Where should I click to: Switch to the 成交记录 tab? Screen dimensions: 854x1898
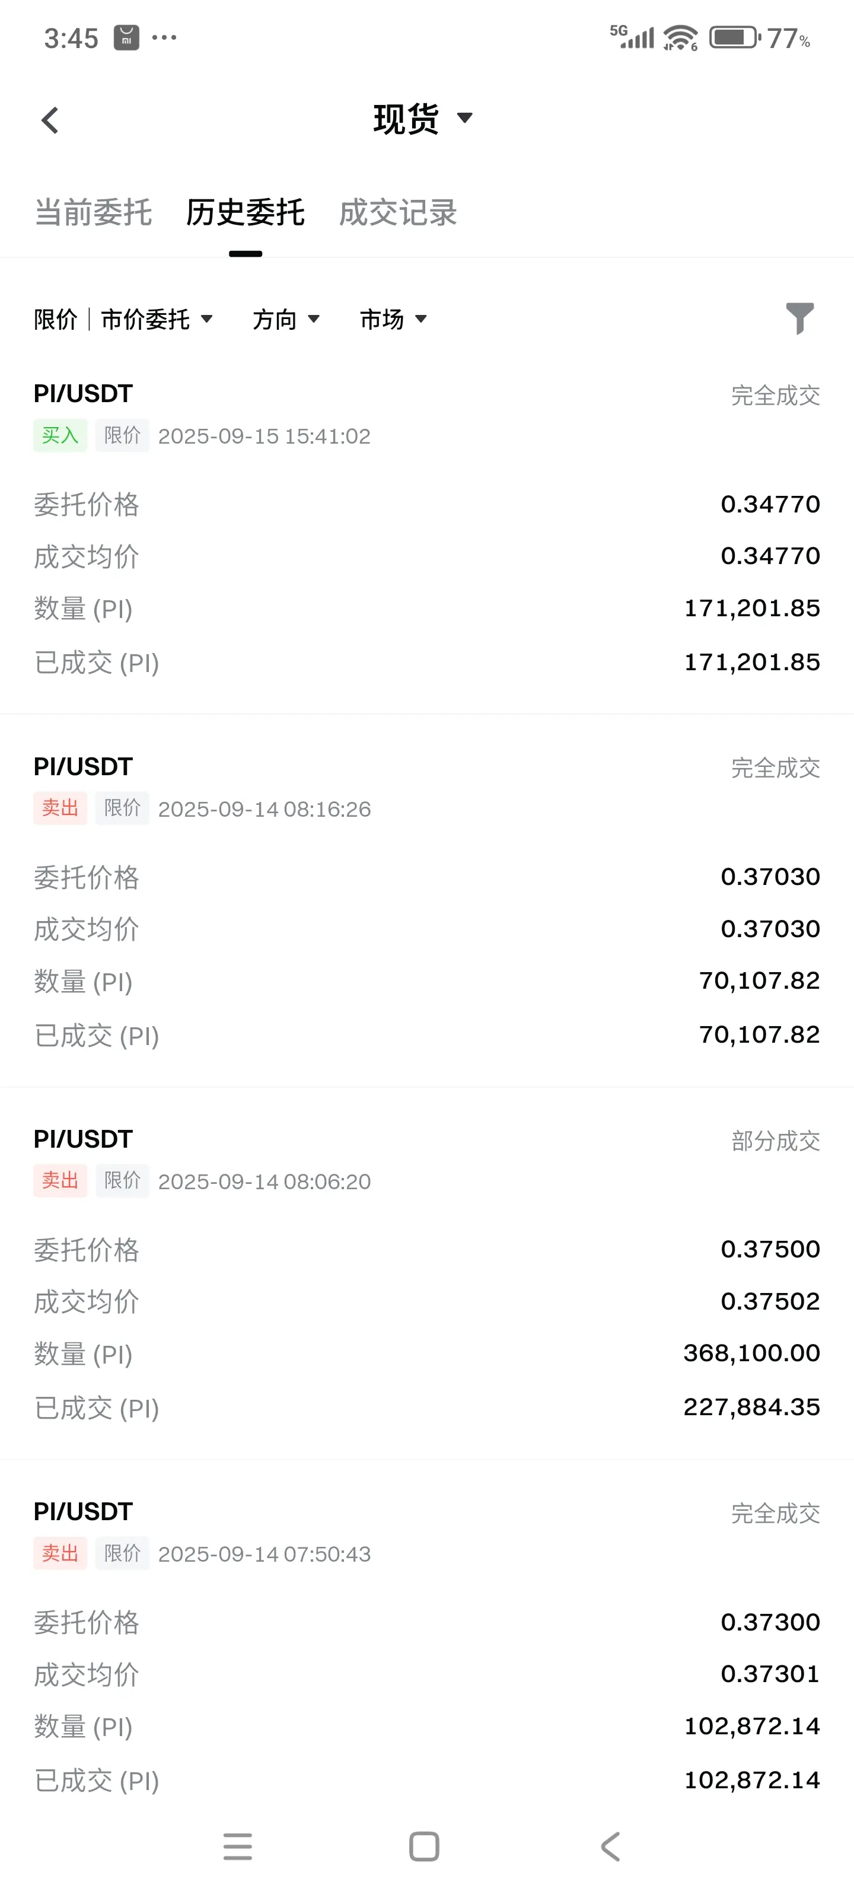tap(398, 212)
